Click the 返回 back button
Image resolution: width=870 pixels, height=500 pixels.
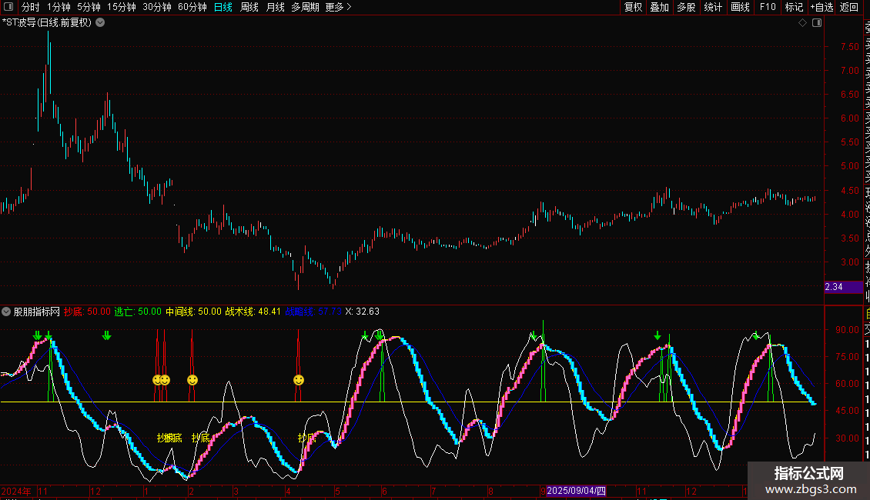tap(849, 7)
